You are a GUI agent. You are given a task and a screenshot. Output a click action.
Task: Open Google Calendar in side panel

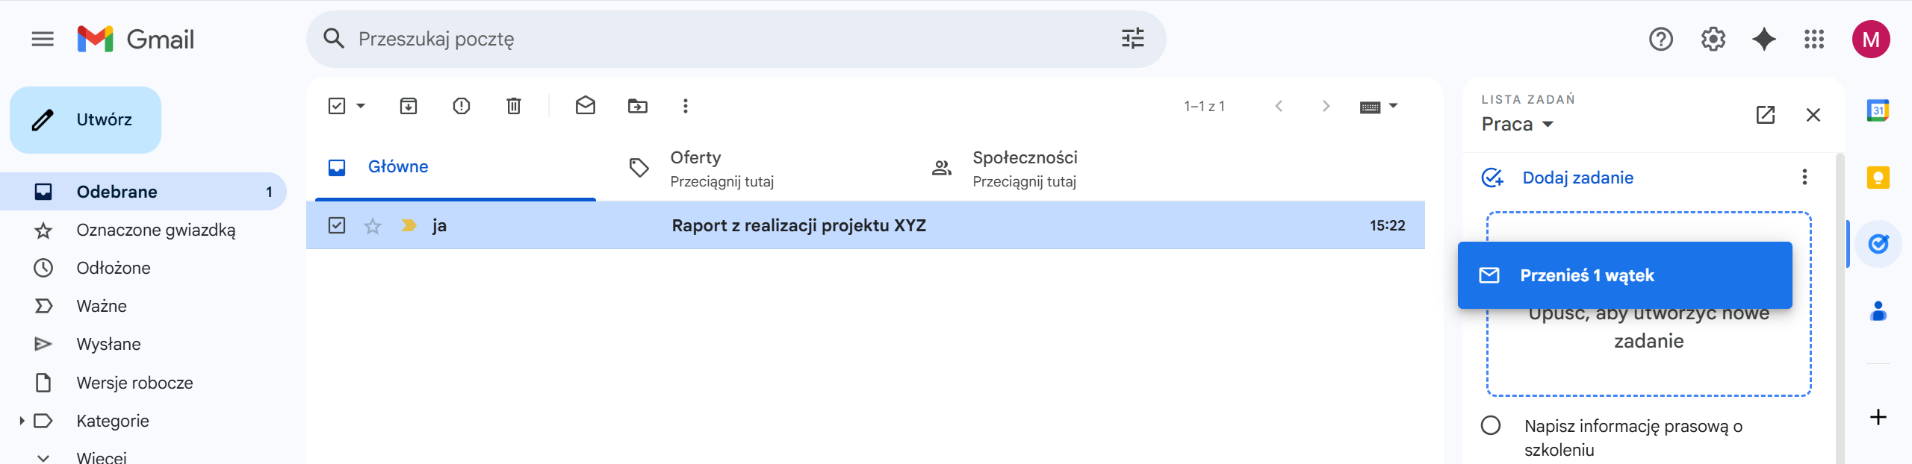(x=1878, y=110)
